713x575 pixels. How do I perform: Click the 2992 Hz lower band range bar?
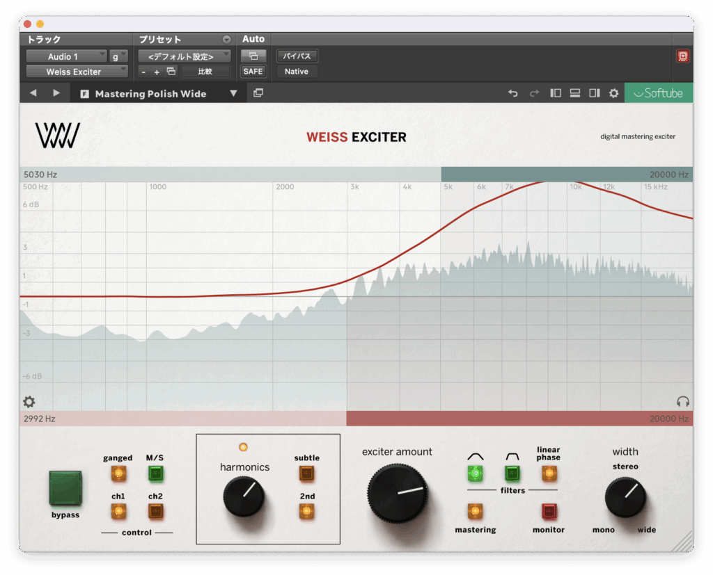click(356, 419)
